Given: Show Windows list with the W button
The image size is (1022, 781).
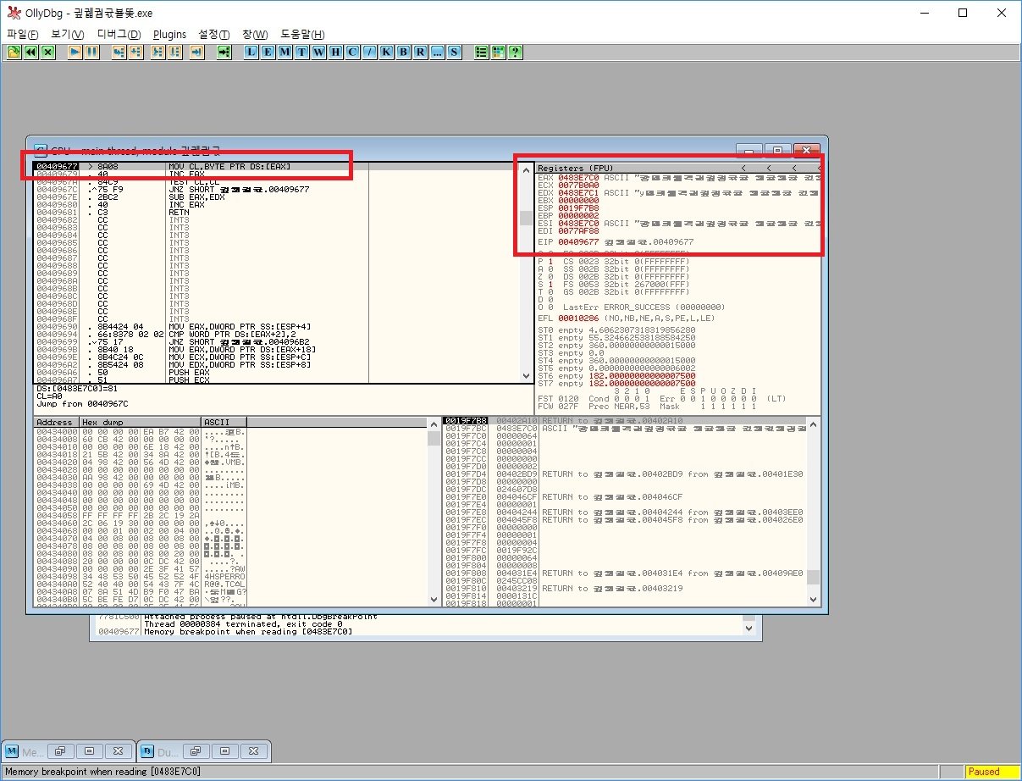Looking at the screenshot, I should click(x=318, y=52).
